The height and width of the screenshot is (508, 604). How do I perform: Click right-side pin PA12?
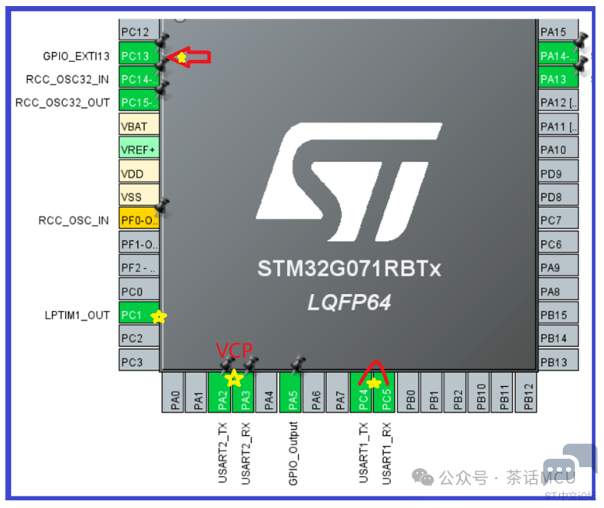pyautogui.click(x=558, y=100)
